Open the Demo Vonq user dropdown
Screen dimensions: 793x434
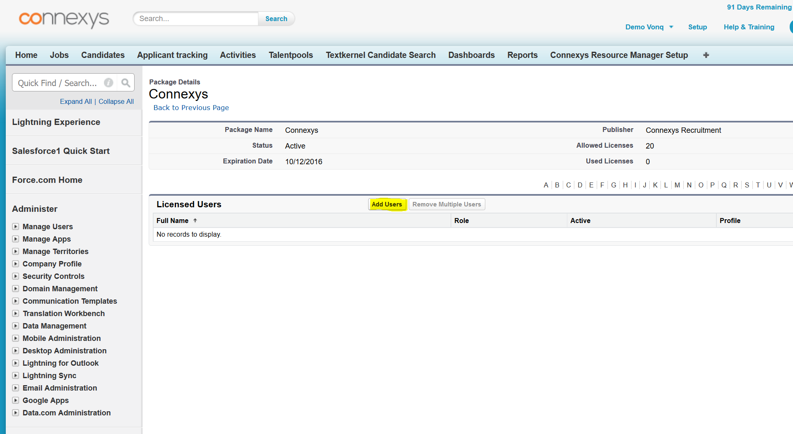649,27
